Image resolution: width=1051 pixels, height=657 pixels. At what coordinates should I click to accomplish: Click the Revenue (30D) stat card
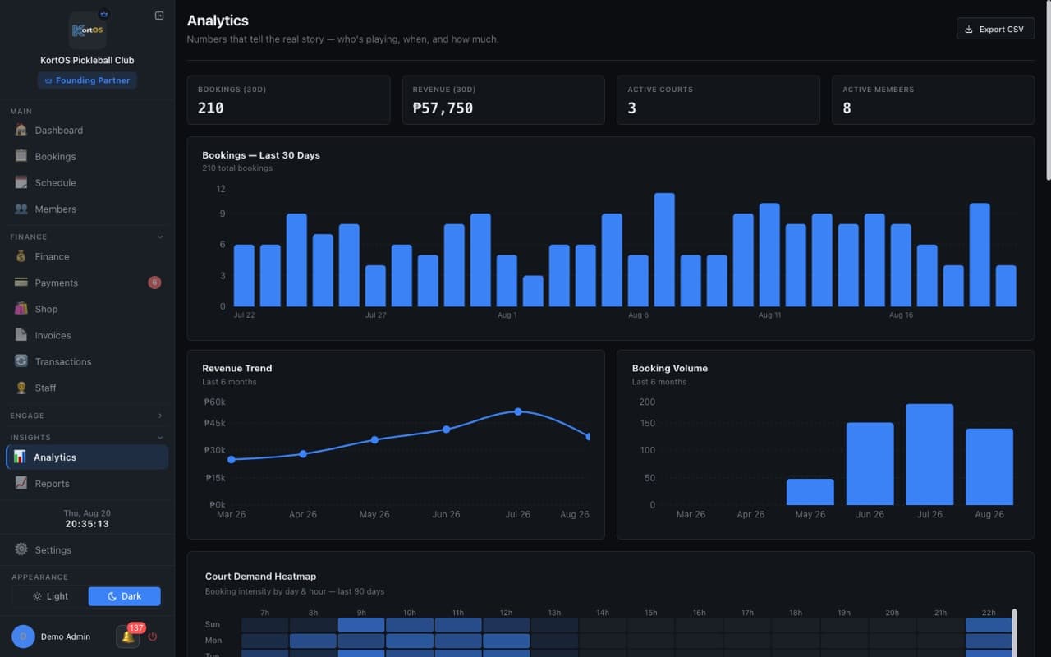503,100
